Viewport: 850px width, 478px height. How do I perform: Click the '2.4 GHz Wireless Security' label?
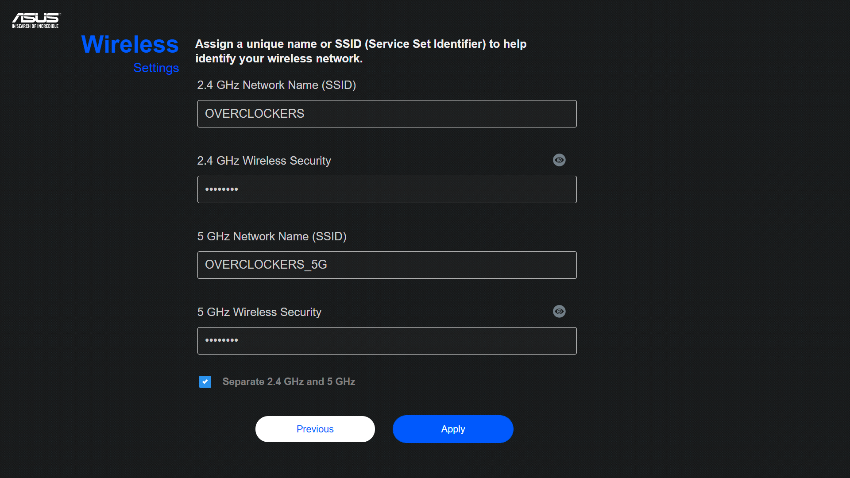click(x=264, y=161)
